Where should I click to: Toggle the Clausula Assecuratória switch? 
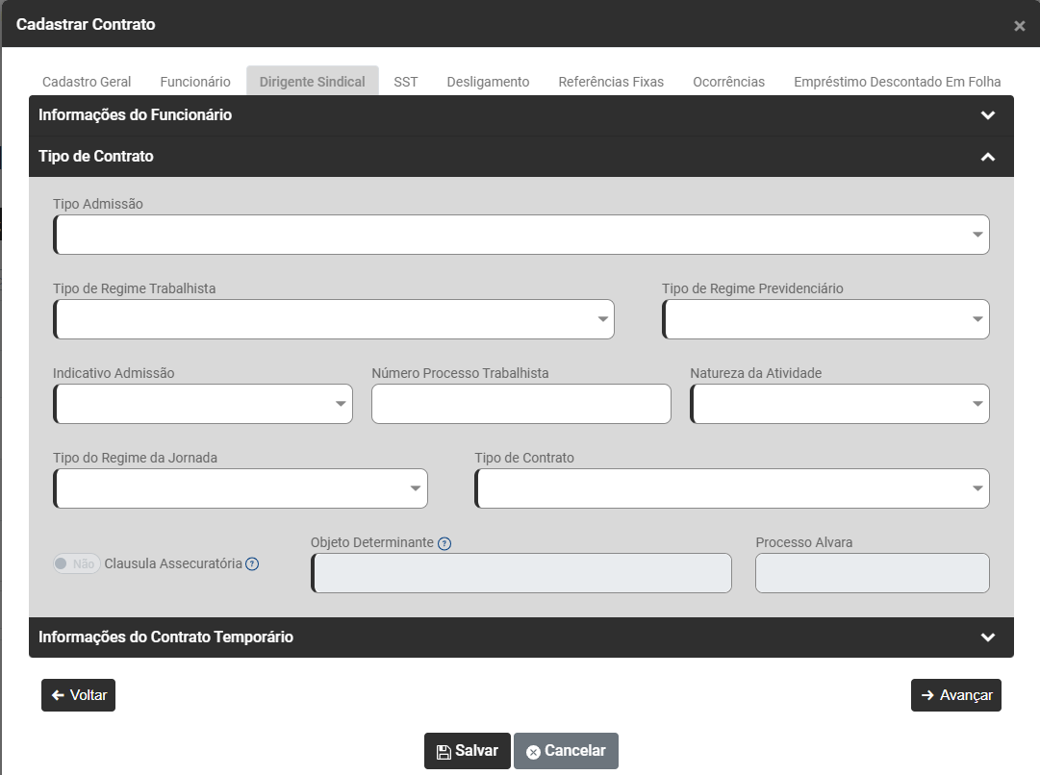coord(77,564)
